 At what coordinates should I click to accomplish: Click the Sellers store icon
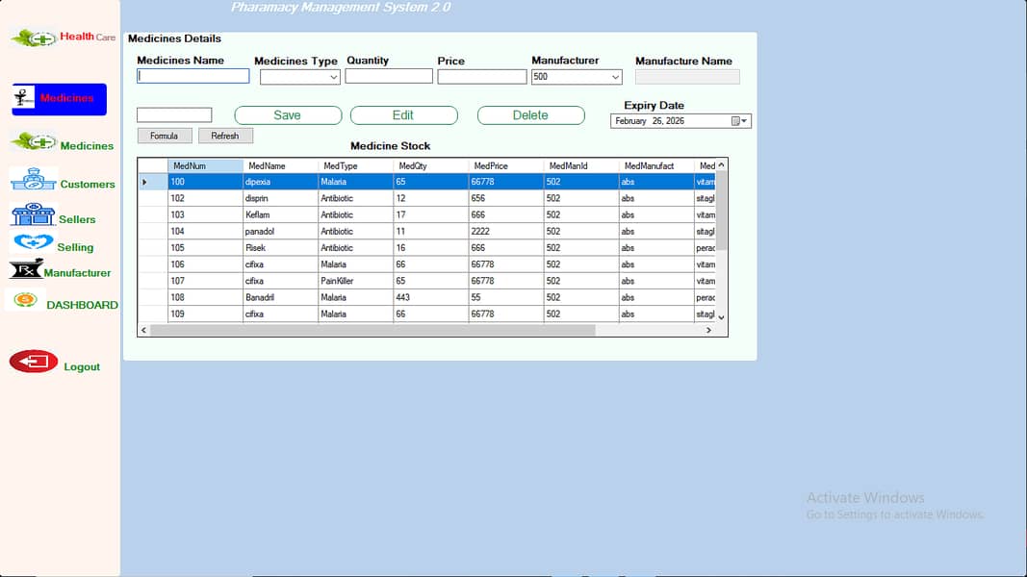[x=33, y=214]
